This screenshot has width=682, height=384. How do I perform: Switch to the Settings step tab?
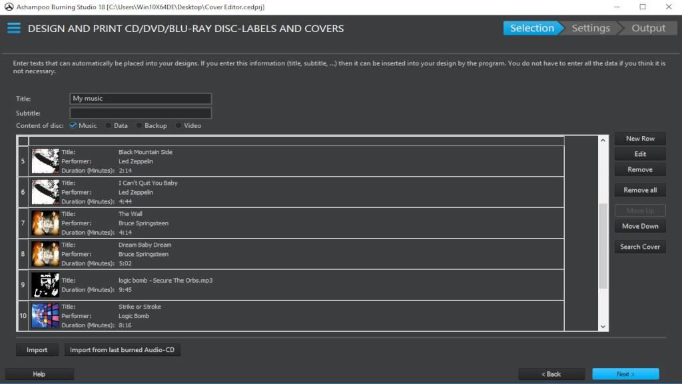coord(590,28)
